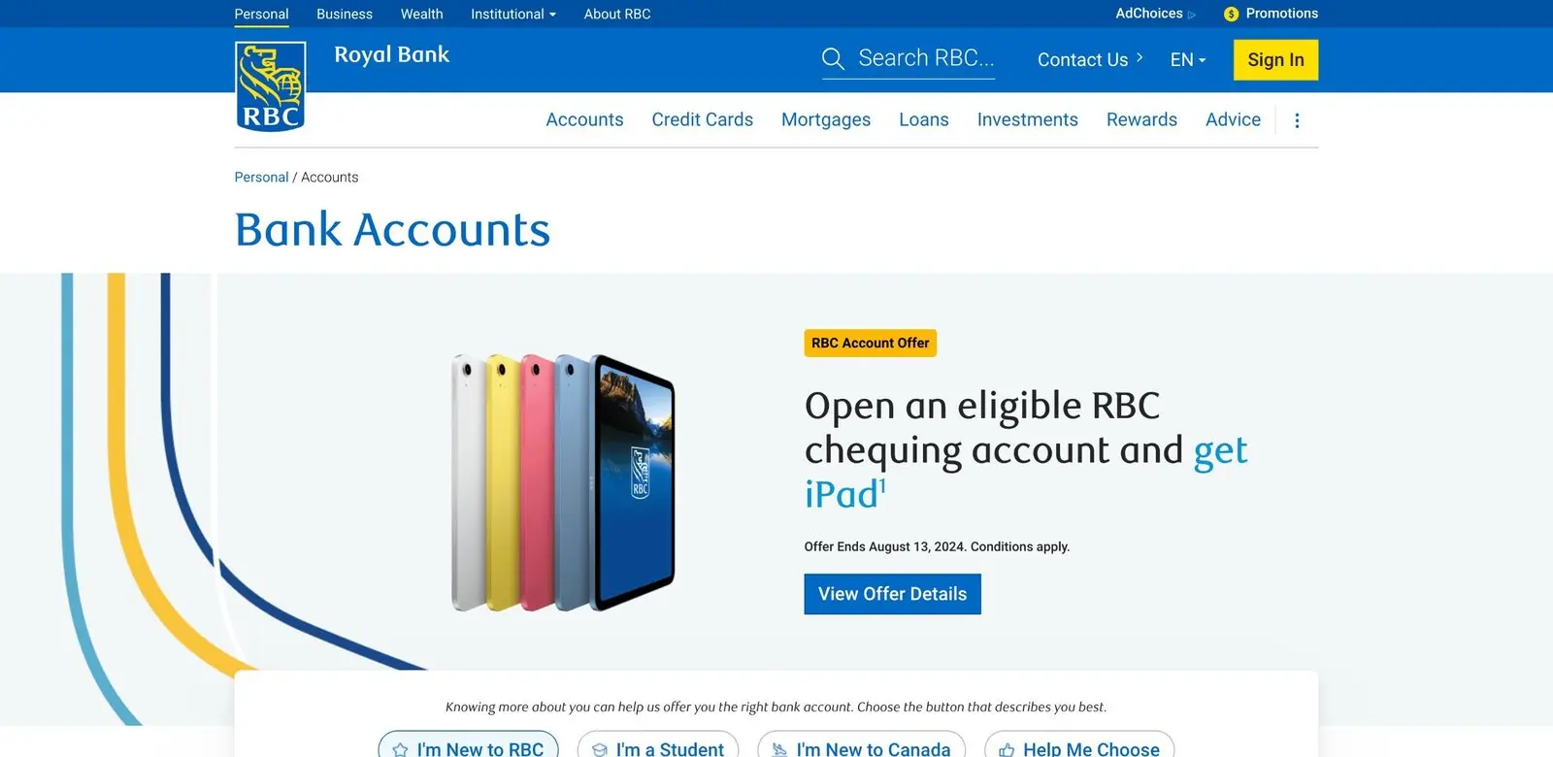Click the magnifying glass search icon
Viewport: 1553px width, 757px height.
pyautogui.click(x=833, y=59)
